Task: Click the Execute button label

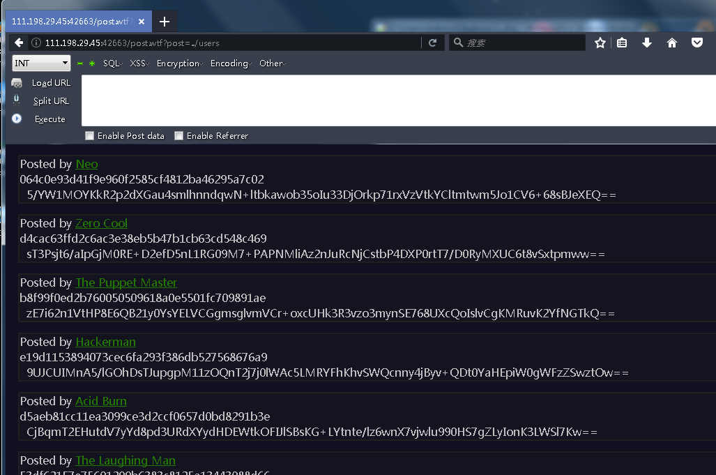Action: click(50, 119)
